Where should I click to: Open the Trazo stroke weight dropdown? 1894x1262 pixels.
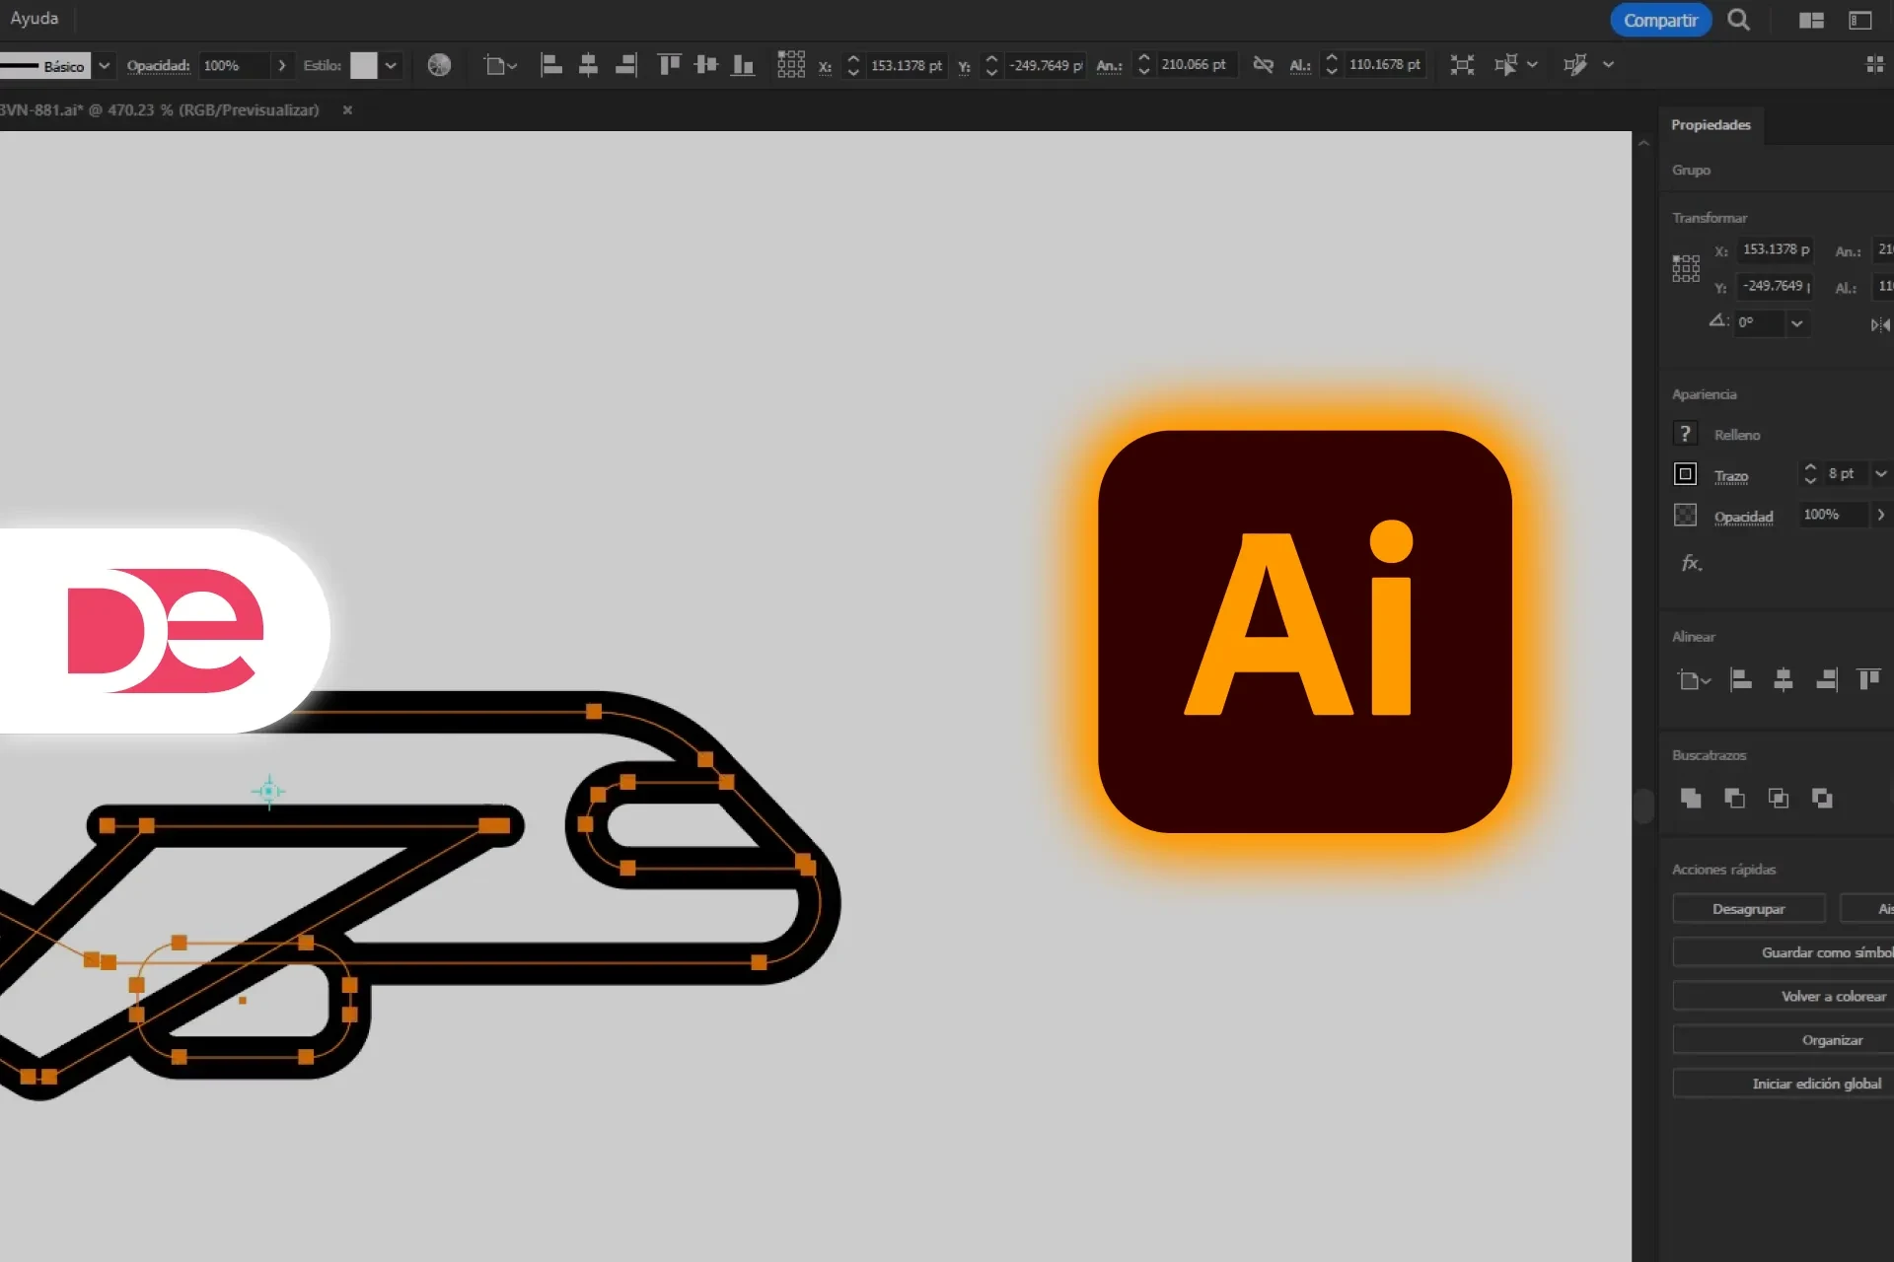click(1880, 474)
